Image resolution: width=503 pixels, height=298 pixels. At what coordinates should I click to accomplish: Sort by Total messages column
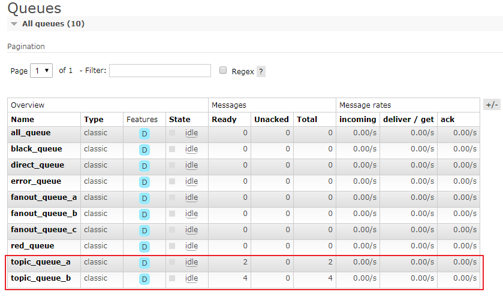307,120
